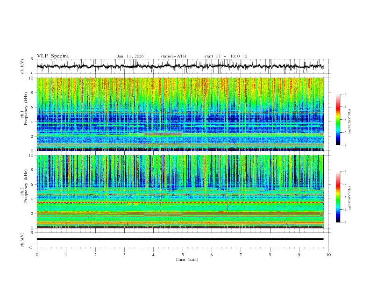Click the "VLF Spectra" plot title

(x=53, y=56)
